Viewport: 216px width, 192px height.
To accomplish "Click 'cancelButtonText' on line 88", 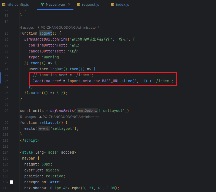I will coord(46,51).
